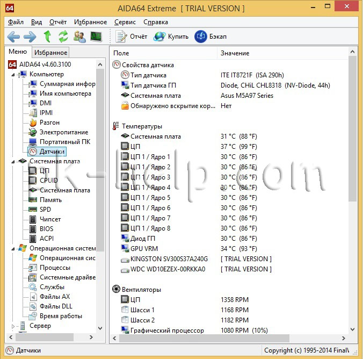This screenshot has width=363, height=359.
Task: Select Время работы clock icon item
Action: (55, 316)
